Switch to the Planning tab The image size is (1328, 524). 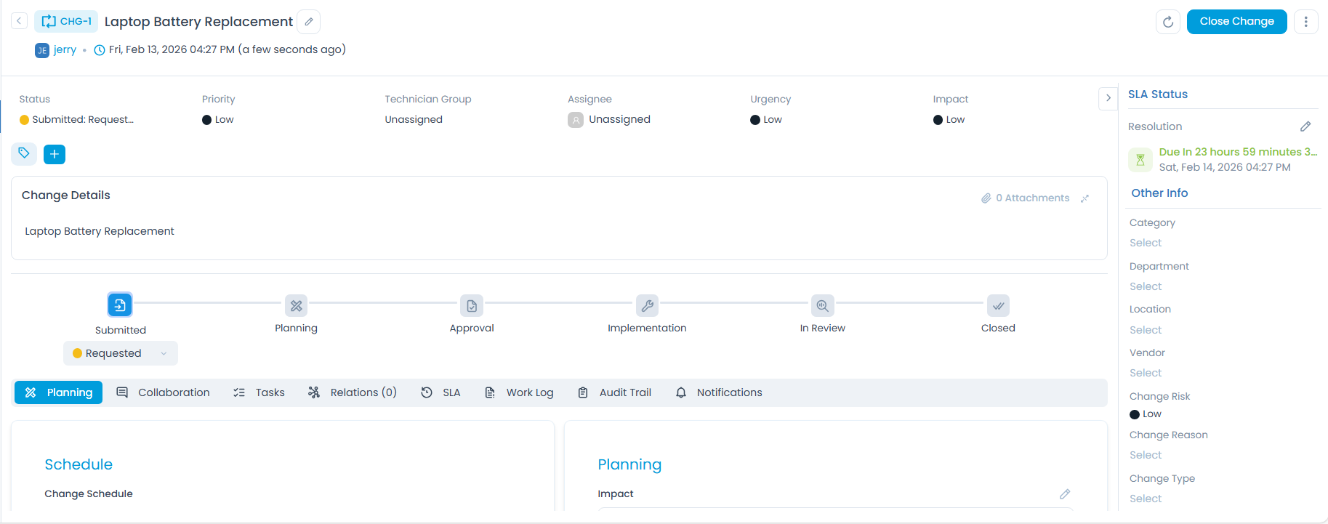[59, 392]
